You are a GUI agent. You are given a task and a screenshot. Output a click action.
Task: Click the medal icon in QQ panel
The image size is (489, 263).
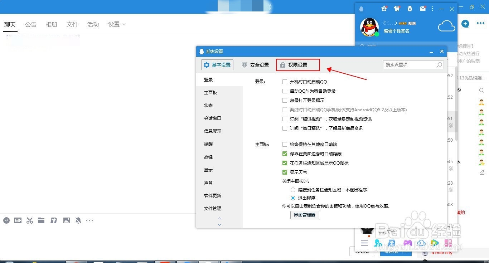click(410, 9)
